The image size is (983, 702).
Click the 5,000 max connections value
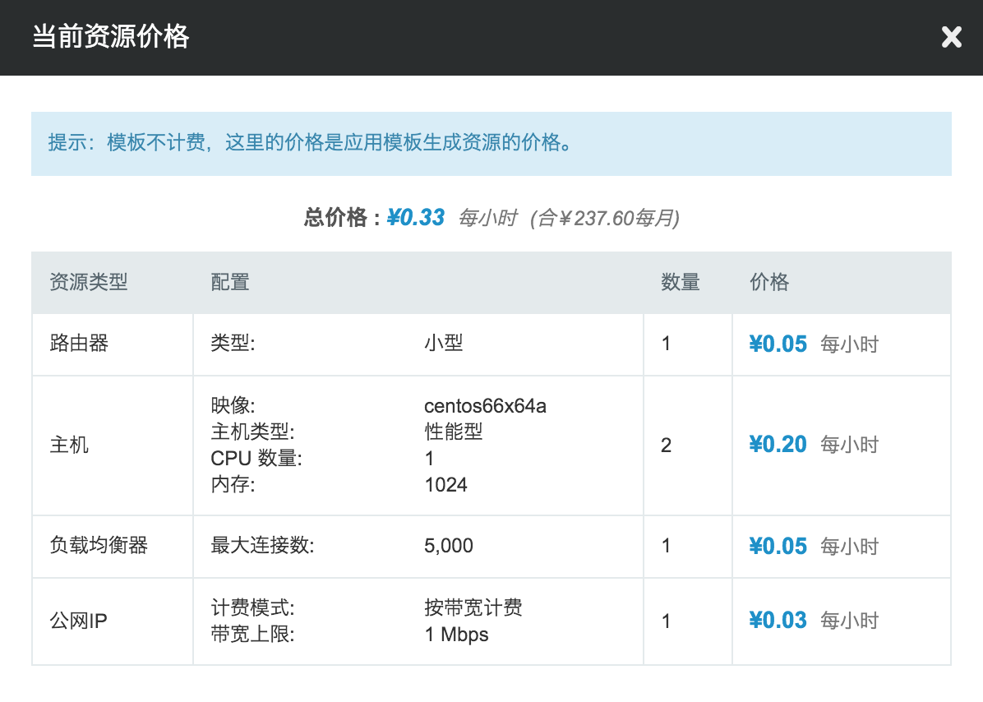click(449, 546)
